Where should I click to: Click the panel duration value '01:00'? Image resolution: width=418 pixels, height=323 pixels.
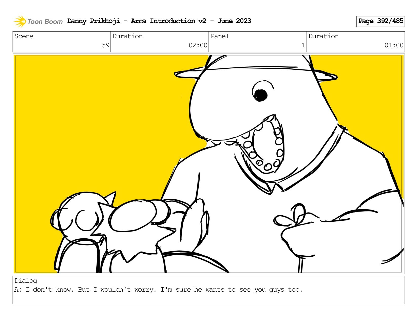(x=394, y=45)
